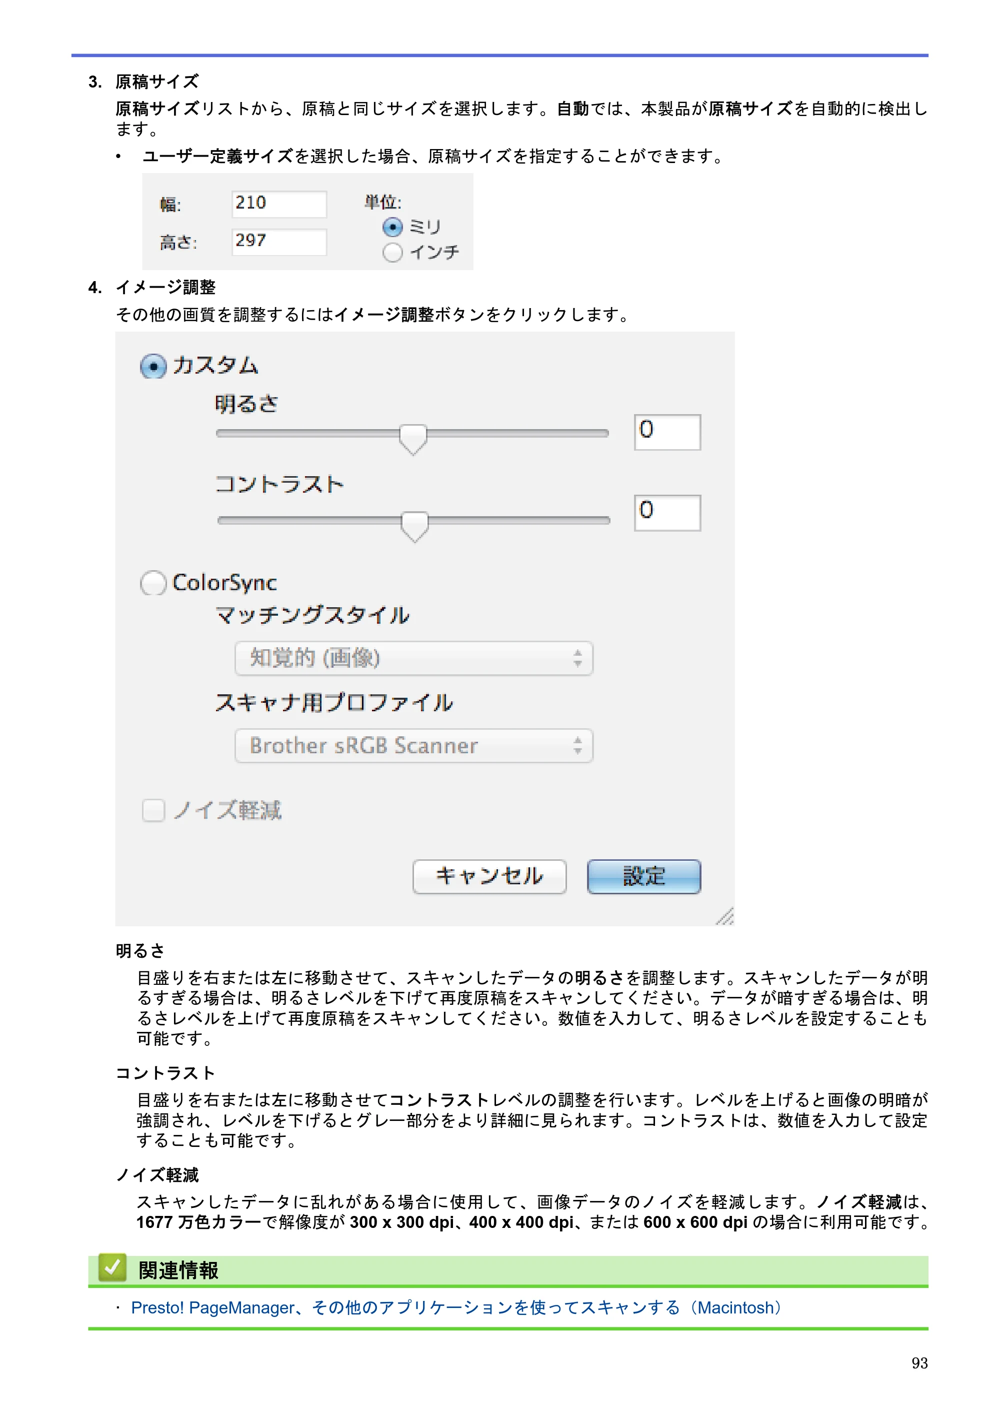
Task: Click the bold コントラスト description heading
Action: click(x=165, y=1073)
